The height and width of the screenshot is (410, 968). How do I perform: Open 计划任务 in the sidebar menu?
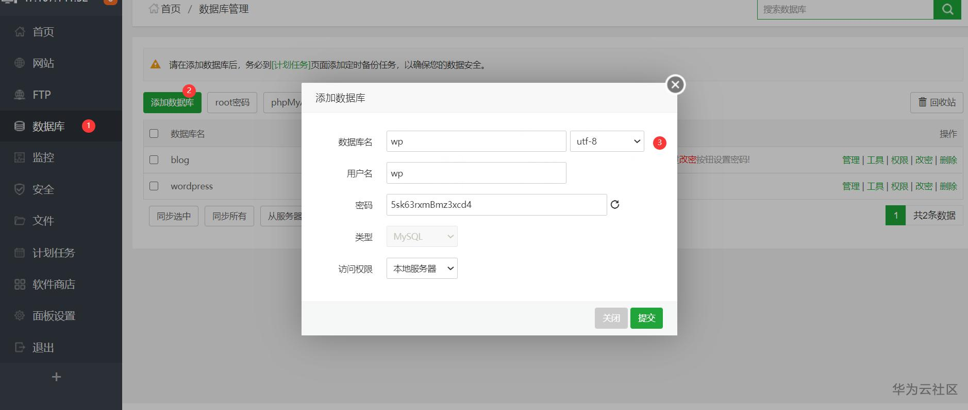[x=54, y=253]
